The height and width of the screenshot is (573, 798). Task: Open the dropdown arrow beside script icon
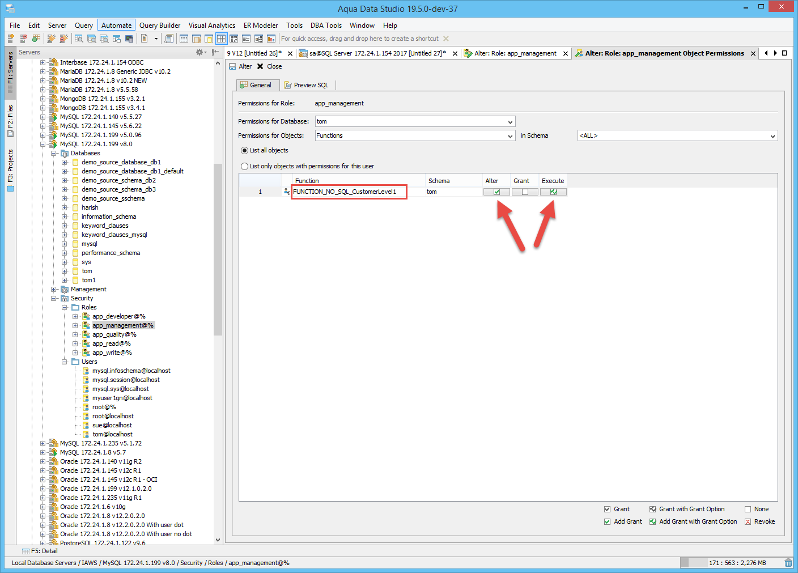pos(156,39)
